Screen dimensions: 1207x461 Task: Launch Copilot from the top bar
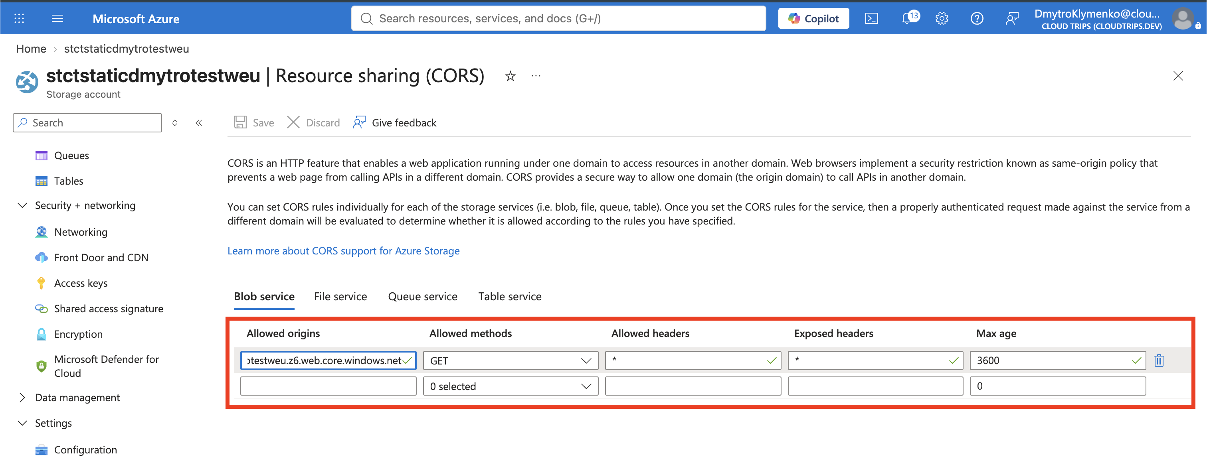pos(813,18)
